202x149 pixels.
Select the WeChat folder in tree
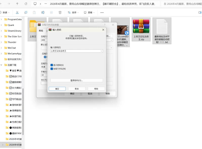10,48
